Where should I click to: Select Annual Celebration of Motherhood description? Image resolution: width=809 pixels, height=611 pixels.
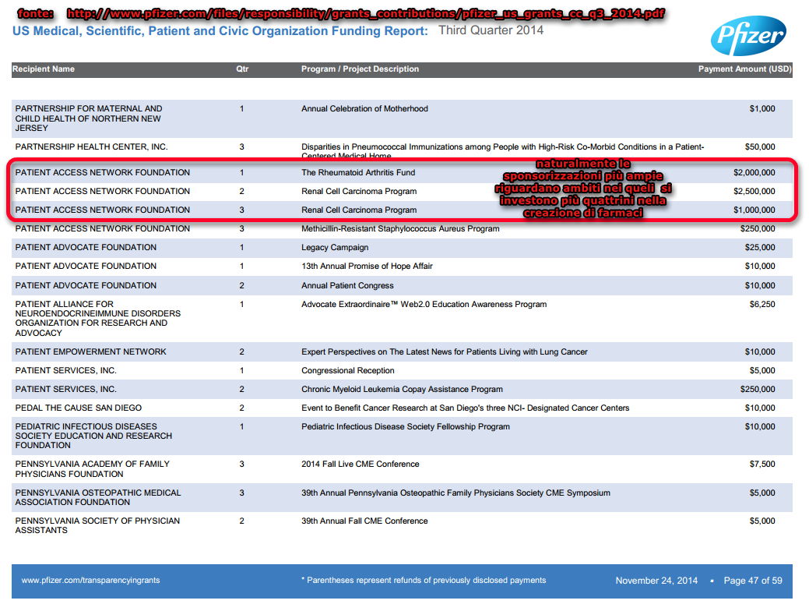[364, 108]
